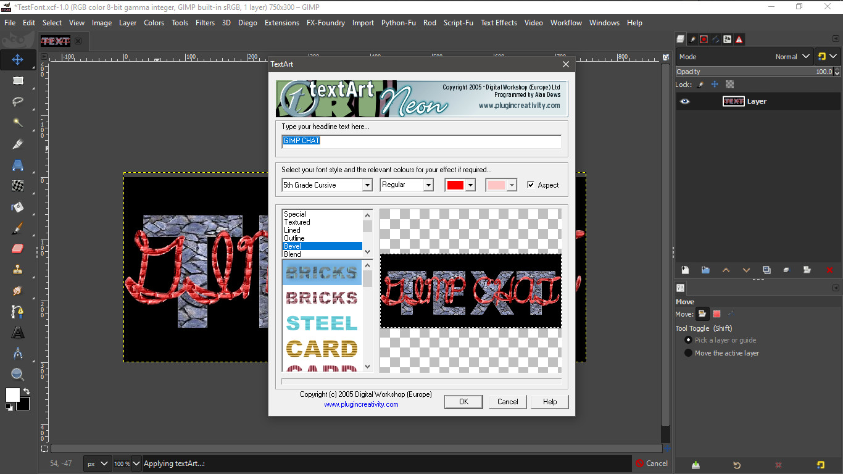The image size is (843, 474).
Task: Select the Rectangle Select tool
Action: [x=18, y=81]
